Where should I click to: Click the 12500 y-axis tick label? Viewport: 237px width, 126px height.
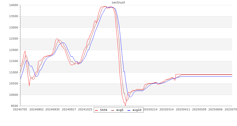coord(13,39)
